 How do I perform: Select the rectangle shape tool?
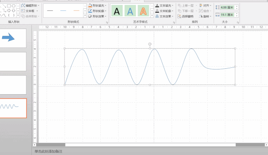(x=9, y=6)
